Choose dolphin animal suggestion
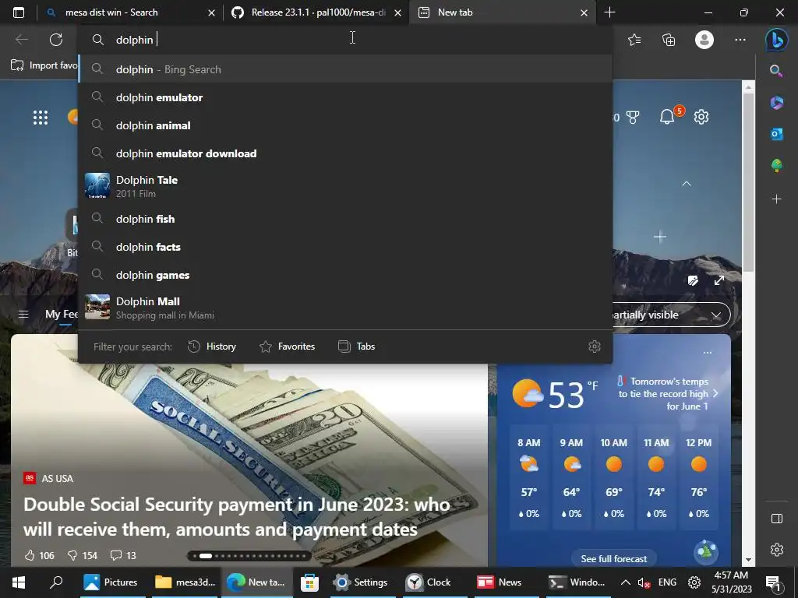Viewport: 798px width, 598px height. tap(345, 125)
